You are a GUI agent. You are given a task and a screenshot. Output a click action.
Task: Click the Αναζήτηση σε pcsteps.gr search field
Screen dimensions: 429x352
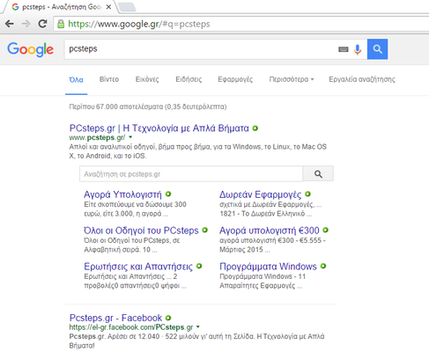pos(191,174)
